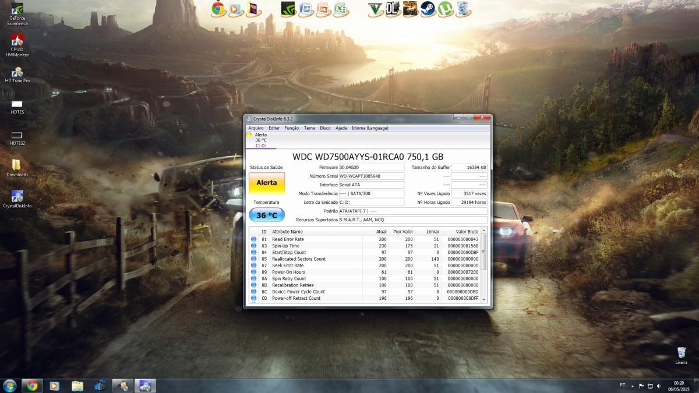Click the status icon of Reallocated Sectors Count
This screenshot has width=699, height=393.
[x=253, y=259]
